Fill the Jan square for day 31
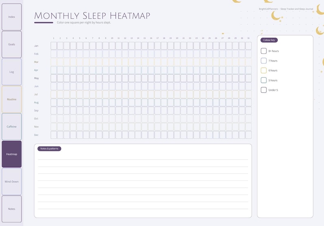 click(x=249, y=46)
